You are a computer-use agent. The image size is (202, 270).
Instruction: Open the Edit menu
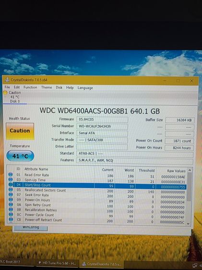click(17, 87)
